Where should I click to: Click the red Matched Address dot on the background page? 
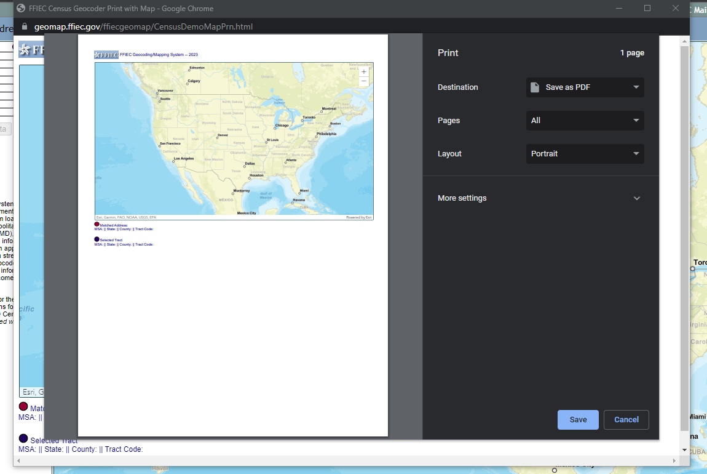pyautogui.click(x=23, y=406)
